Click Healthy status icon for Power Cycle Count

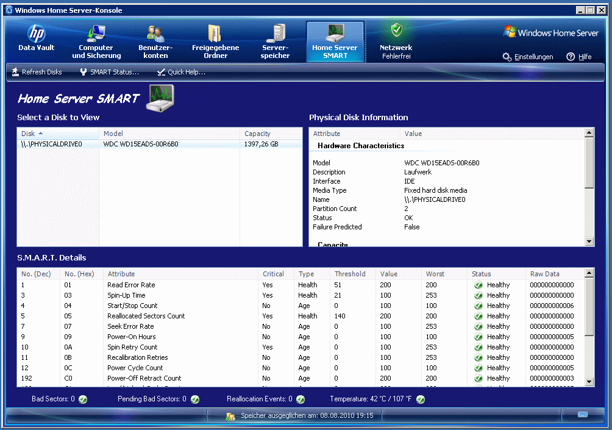(478, 368)
